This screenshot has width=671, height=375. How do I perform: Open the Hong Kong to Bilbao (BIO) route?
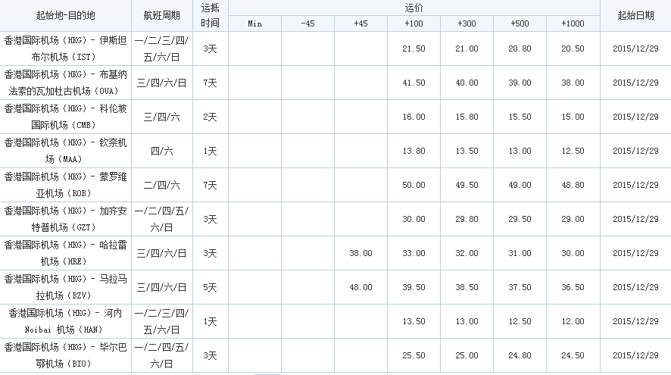66,355
